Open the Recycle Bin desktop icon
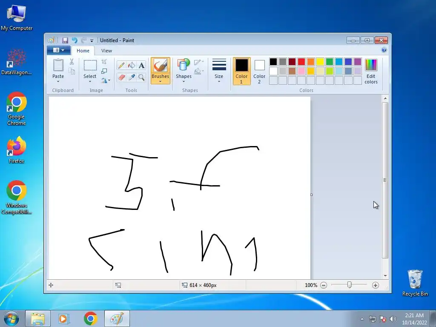The width and height of the screenshot is (436, 327). (x=415, y=283)
